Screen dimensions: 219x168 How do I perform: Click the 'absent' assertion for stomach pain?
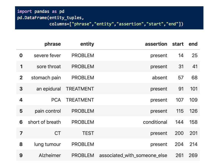click(159, 78)
